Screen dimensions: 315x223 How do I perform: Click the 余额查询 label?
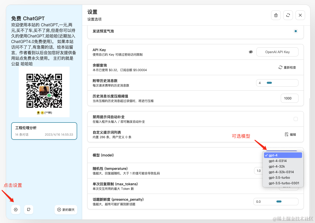coord(100,65)
